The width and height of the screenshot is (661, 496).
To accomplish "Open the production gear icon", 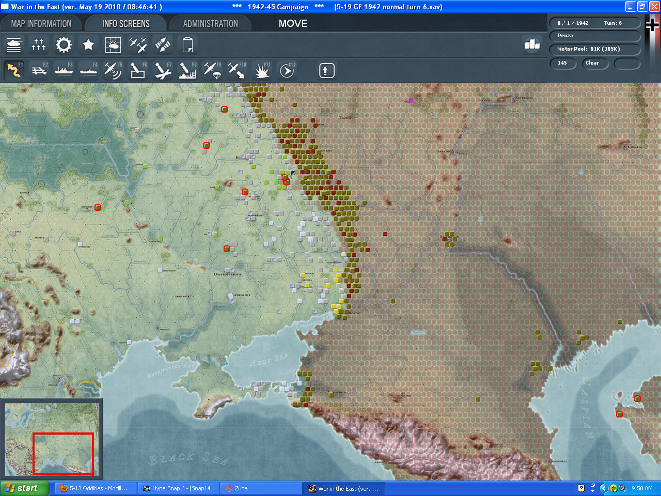I will coord(64,45).
